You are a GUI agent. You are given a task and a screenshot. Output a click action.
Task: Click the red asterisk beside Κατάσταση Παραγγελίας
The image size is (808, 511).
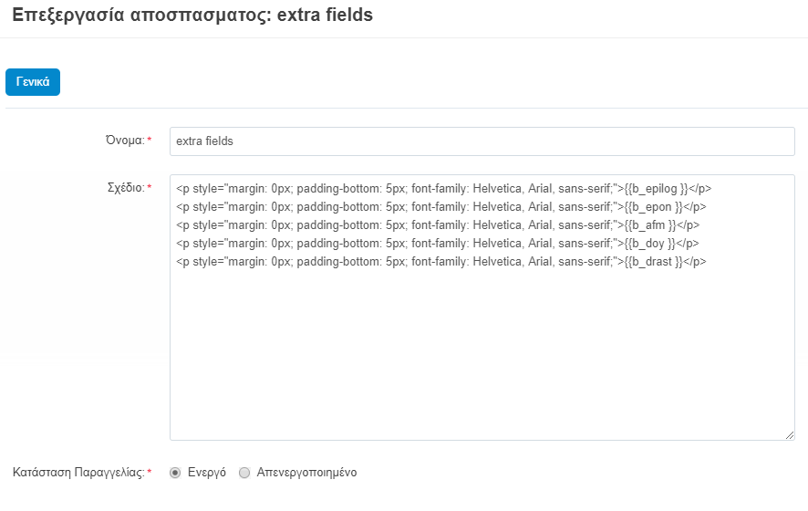pyautogui.click(x=150, y=472)
